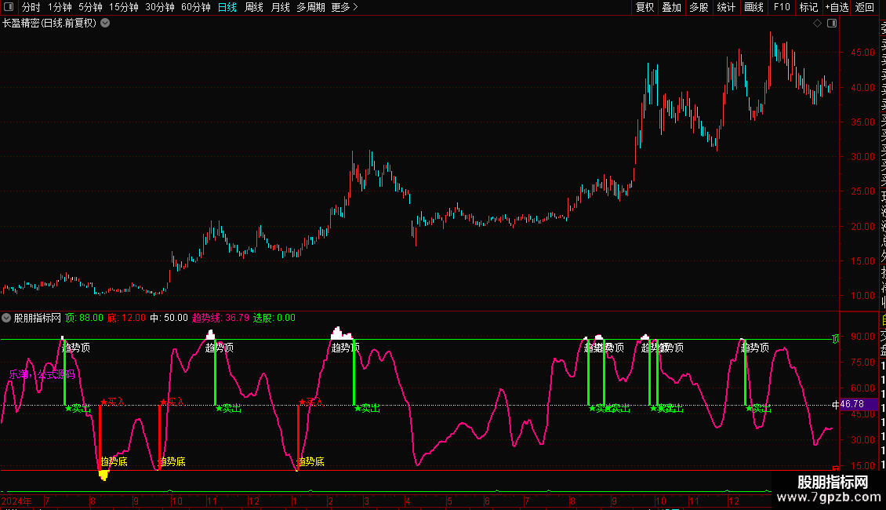Select the 30分钟 period
The height and width of the screenshot is (510, 886).
pyautogui.click(x=160, y=7)
